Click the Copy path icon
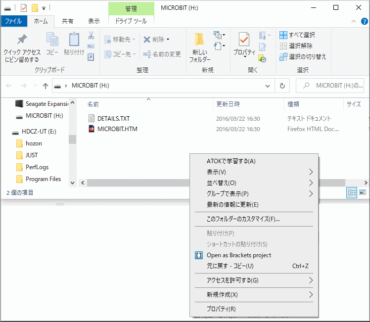 pyautogui.click(x=91, y=46)
